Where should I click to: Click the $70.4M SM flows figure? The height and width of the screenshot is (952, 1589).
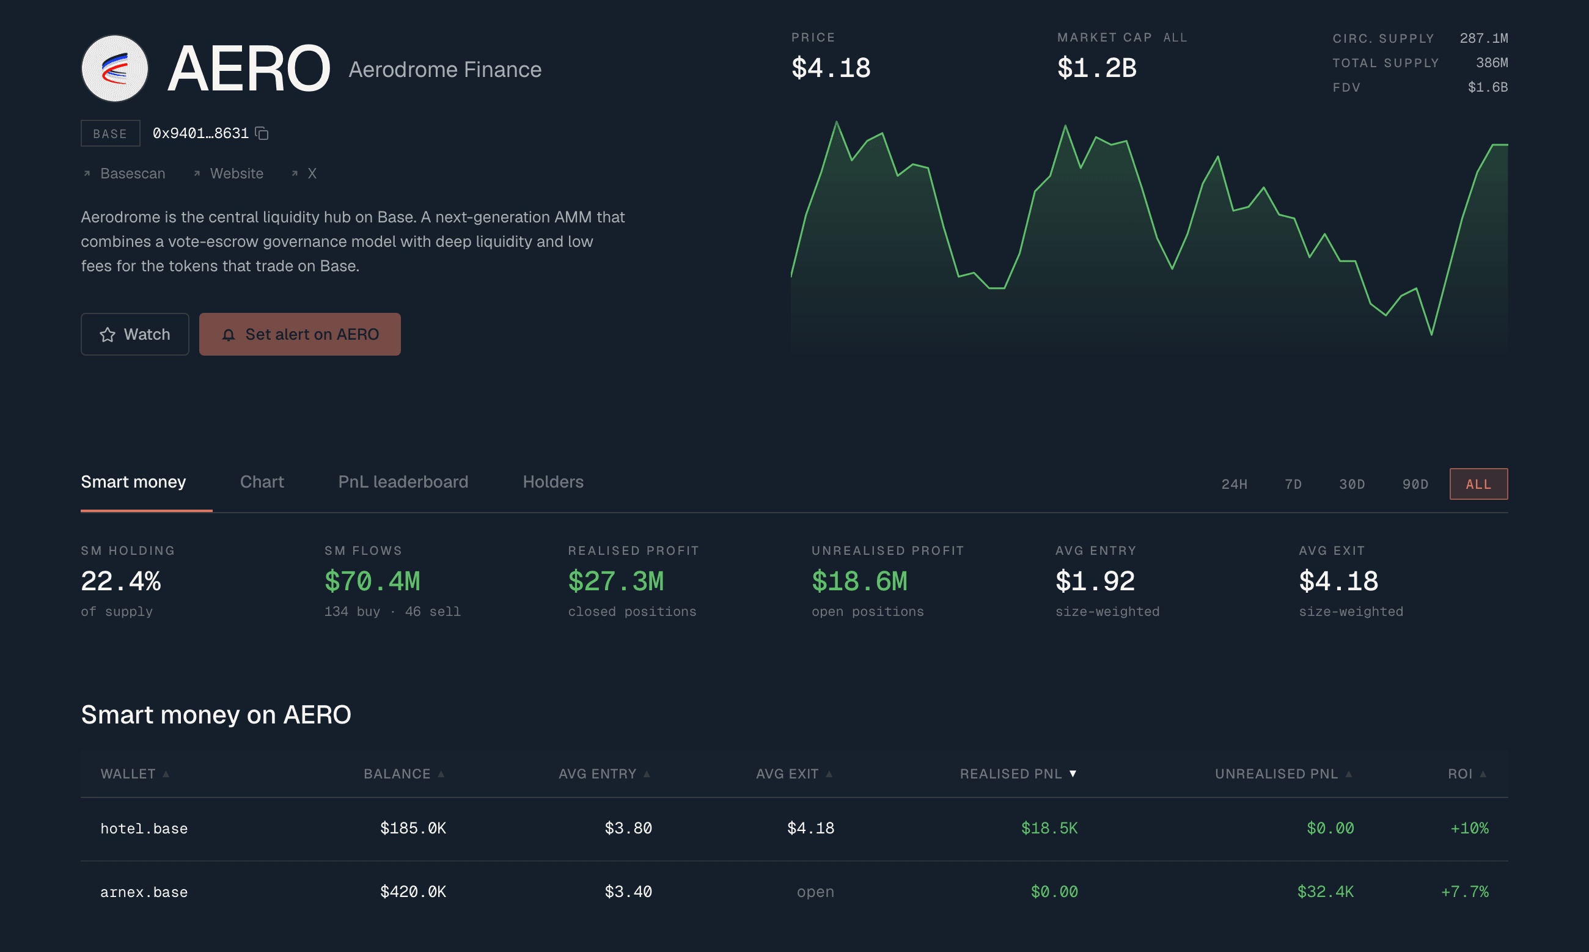click(372, 581)
